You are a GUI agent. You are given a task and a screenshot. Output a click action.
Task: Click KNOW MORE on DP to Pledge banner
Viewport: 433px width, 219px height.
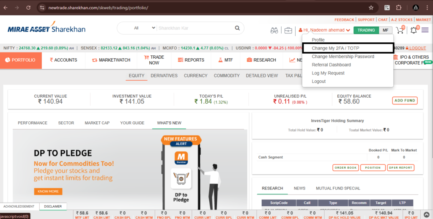coord(48,192)
